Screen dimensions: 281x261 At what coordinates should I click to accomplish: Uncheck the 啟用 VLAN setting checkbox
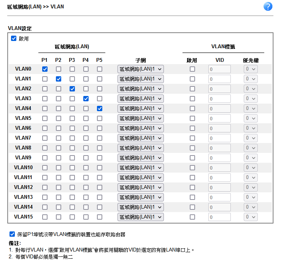point(14,38)
